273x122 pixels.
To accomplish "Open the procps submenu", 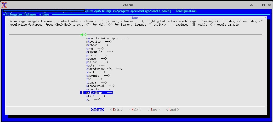I will click(96, 55).
